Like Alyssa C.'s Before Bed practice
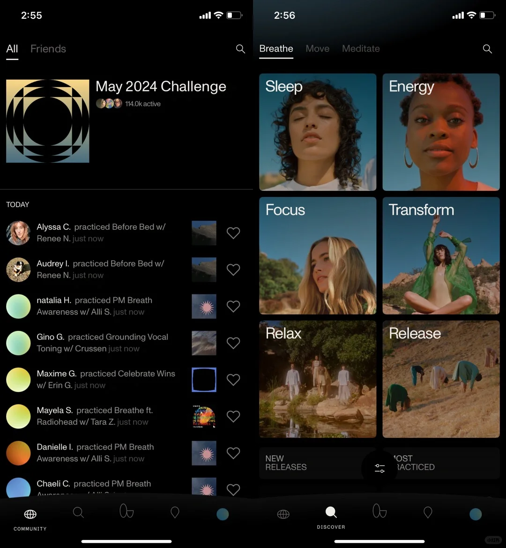This screenshot has width=506, height=548. click(x=233, y=233)
